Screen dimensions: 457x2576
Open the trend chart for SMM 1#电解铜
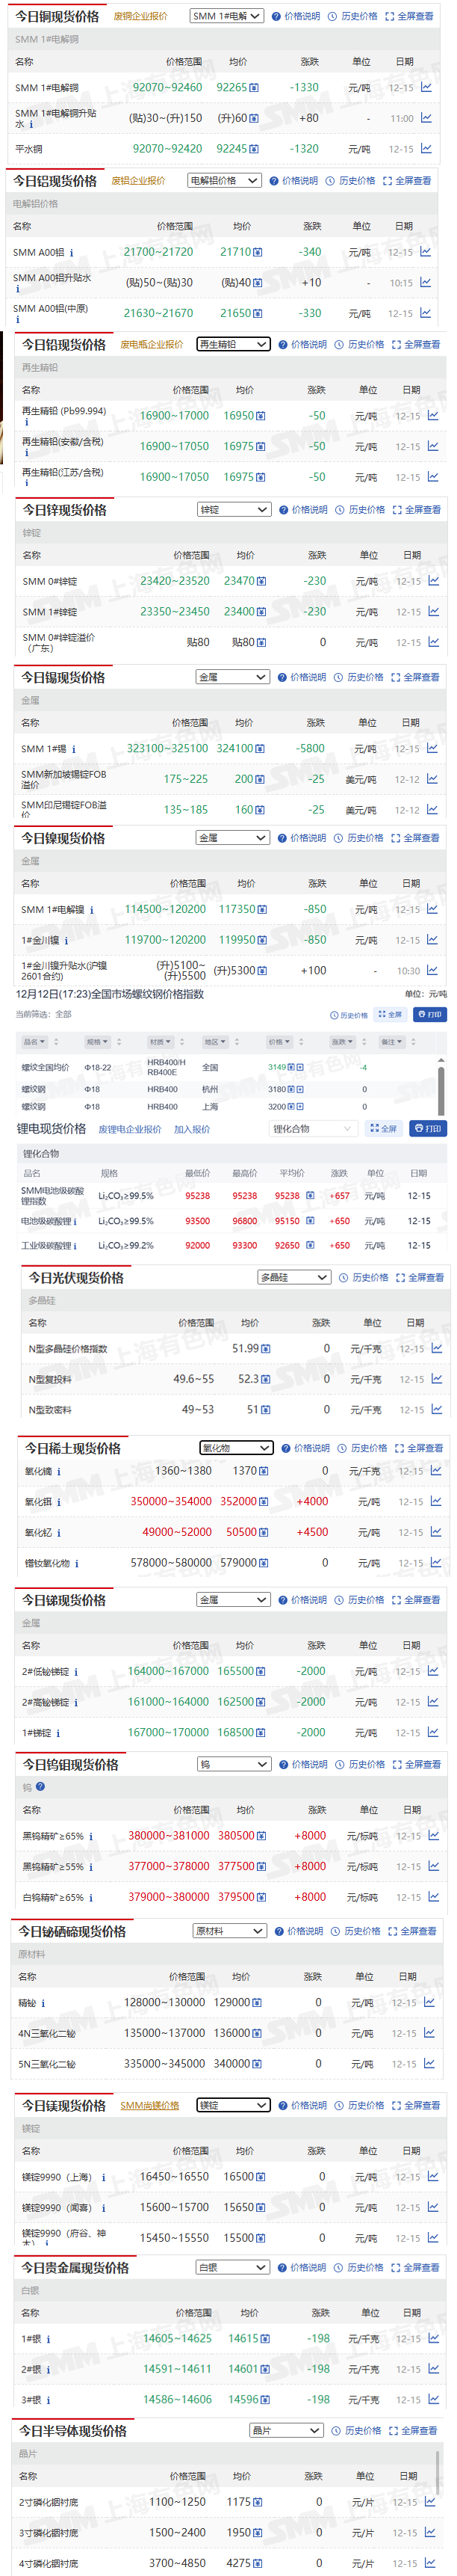(x=426, y=87)
